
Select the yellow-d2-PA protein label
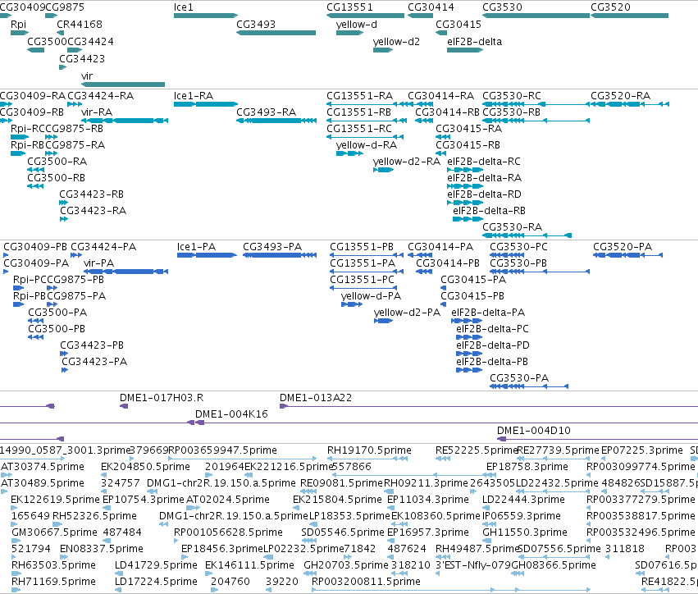(407, 313)
